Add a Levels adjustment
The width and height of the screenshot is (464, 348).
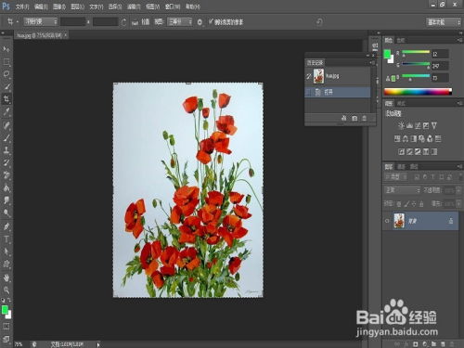[x=410, y=125]
